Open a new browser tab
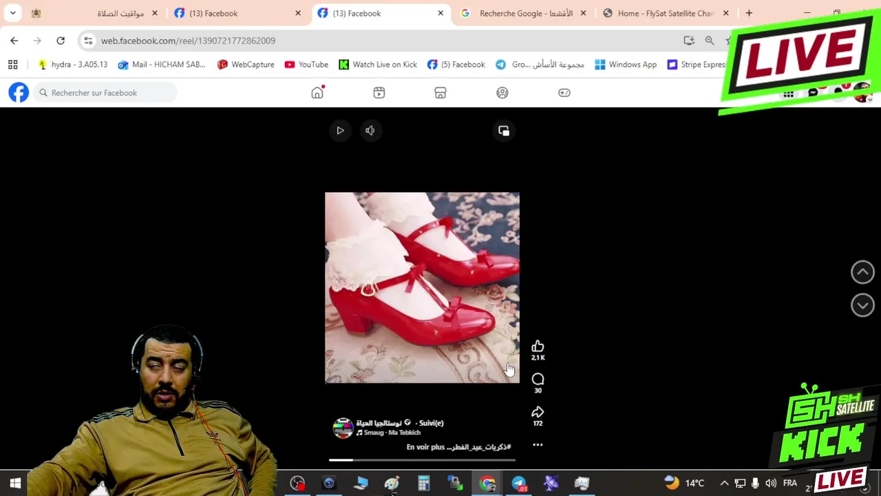Viewport: 881px width, 496px height. (x=749, y=13)
